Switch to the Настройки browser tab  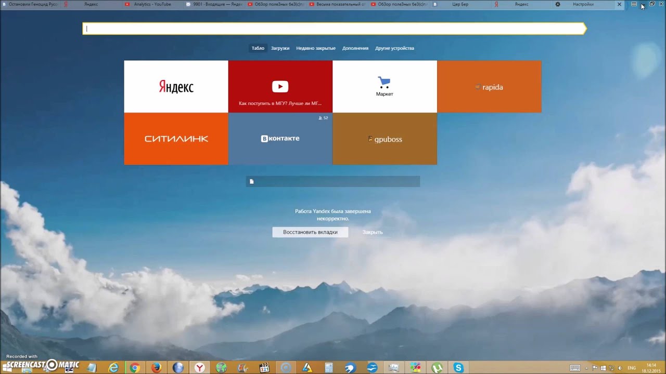583,4
